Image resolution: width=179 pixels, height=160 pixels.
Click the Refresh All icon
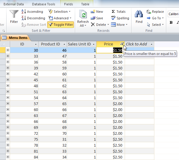tap(83, 14)
